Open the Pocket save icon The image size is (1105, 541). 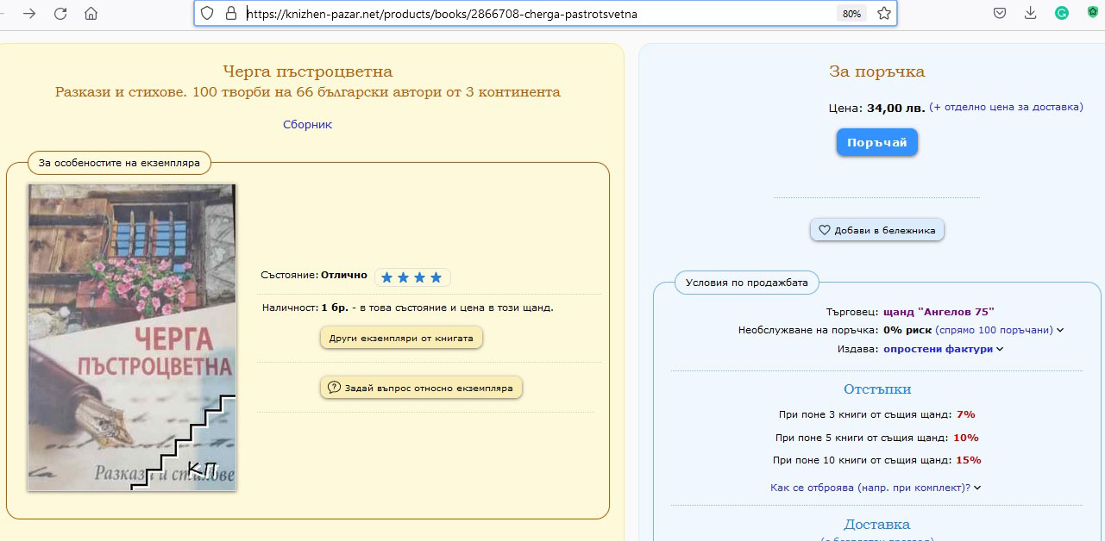pos(1000,14)
